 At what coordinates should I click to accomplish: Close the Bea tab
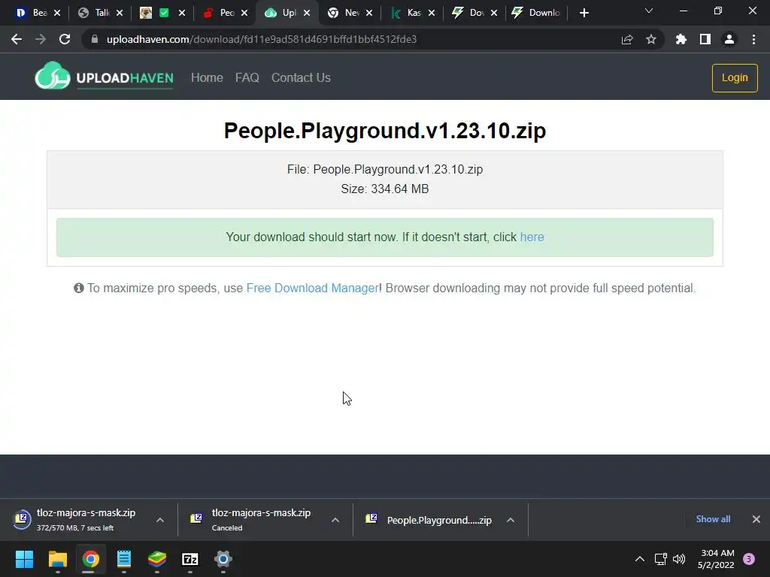coord(57,13)
